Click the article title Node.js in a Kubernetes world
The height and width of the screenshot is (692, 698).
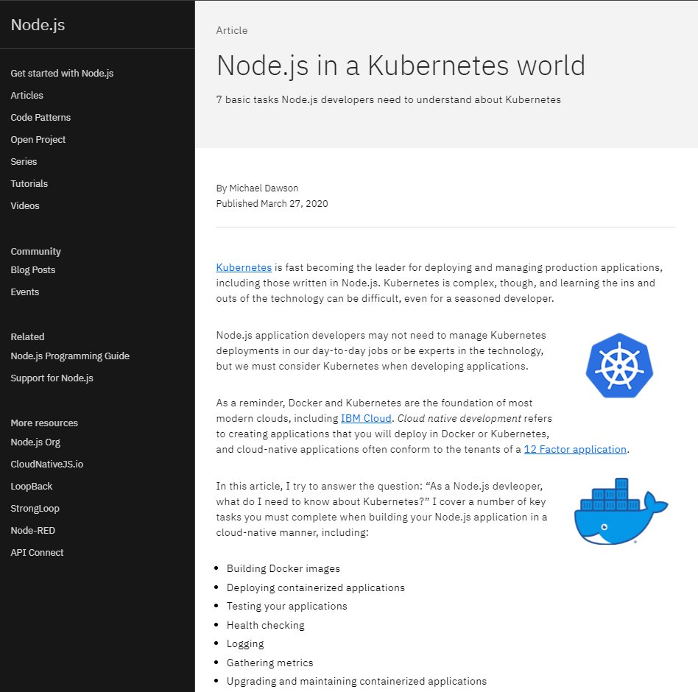point(401,66)
